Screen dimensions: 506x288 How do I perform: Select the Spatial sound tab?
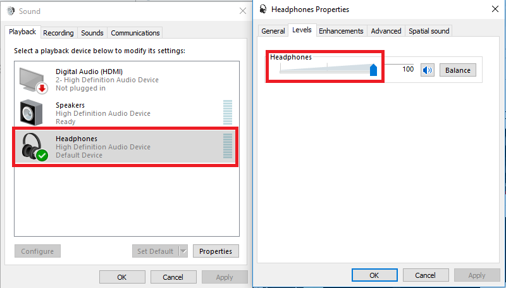(429, 31)
